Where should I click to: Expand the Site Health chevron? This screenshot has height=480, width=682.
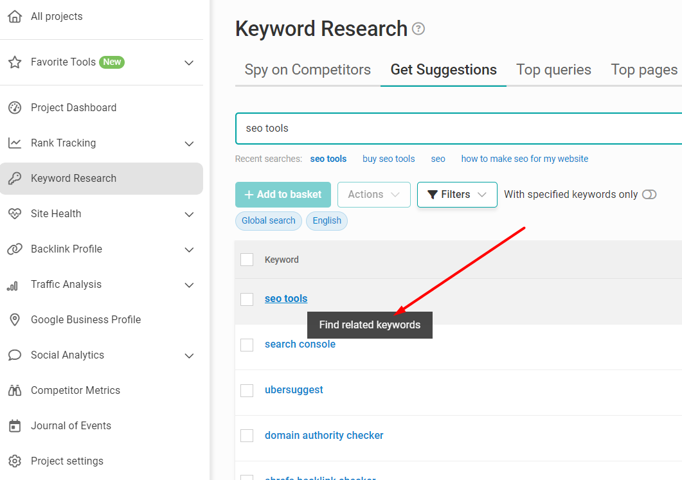189,215
